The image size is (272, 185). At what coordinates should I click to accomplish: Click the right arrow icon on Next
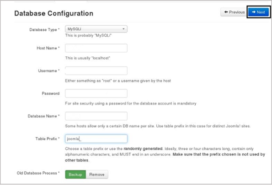click(254, 12)
